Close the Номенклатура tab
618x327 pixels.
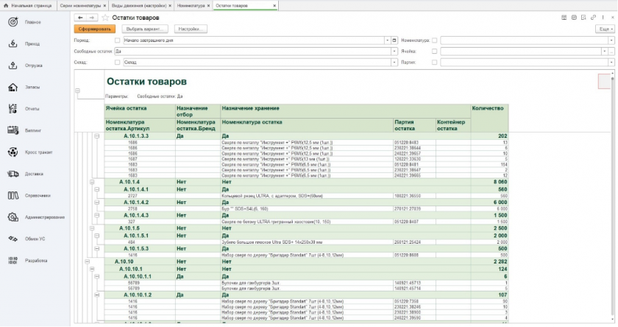click(208, 5)
